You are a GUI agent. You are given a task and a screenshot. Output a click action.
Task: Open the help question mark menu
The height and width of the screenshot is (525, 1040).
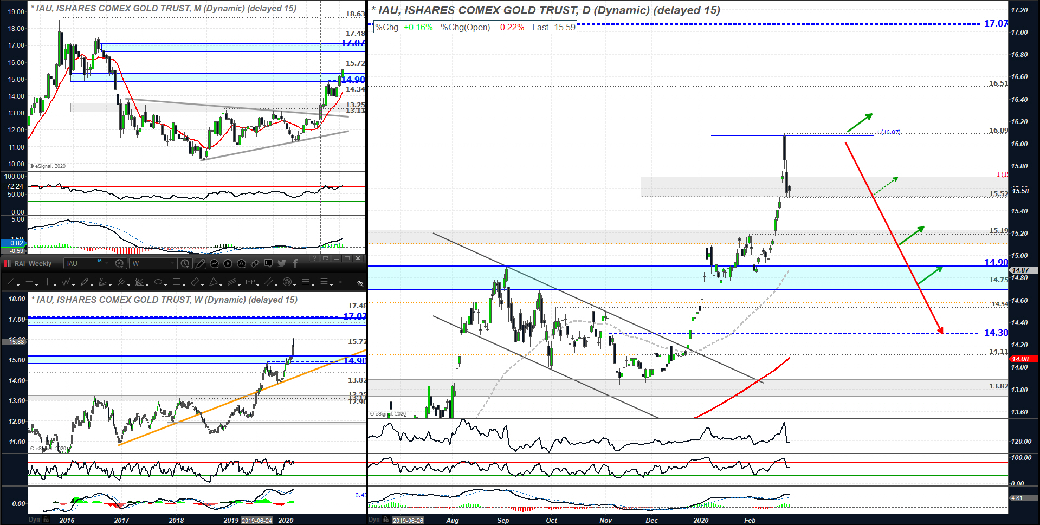tap(314, 258)
